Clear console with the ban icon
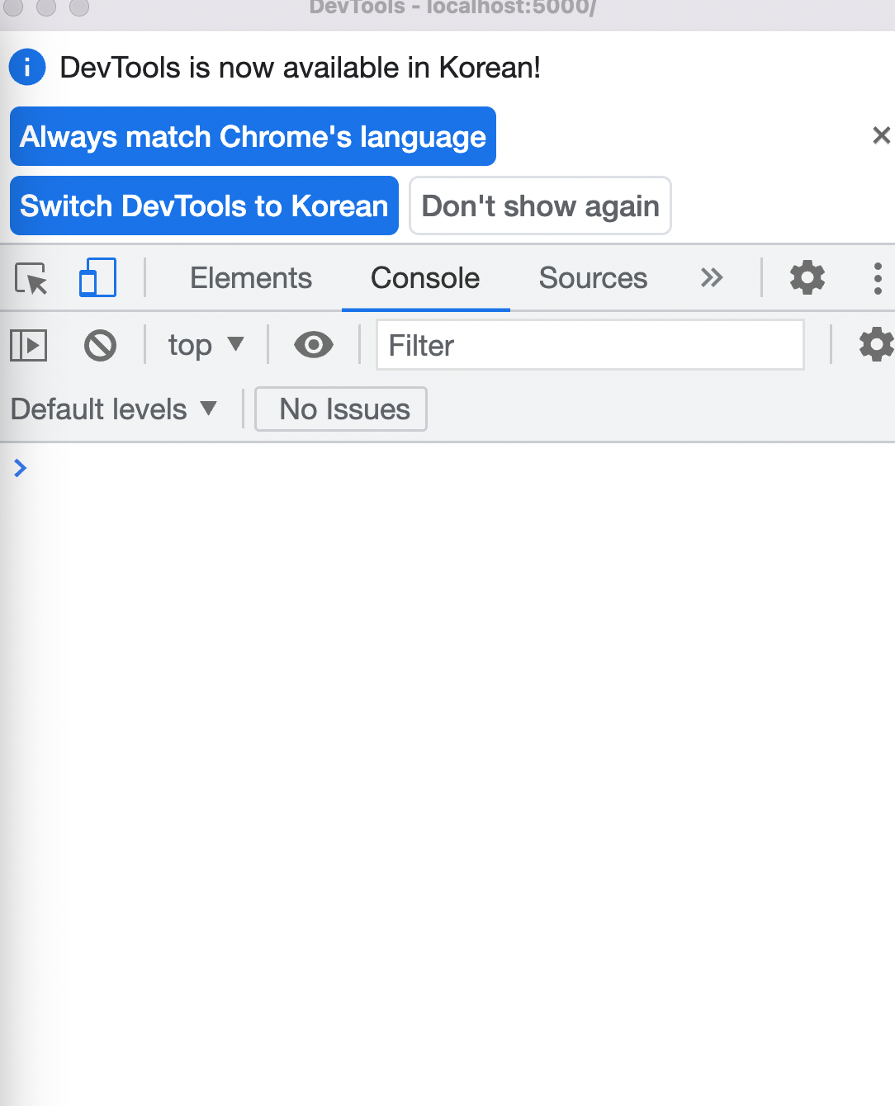Image resolution: width=895 pixels, height=1106 pixels. pos(100,345)
